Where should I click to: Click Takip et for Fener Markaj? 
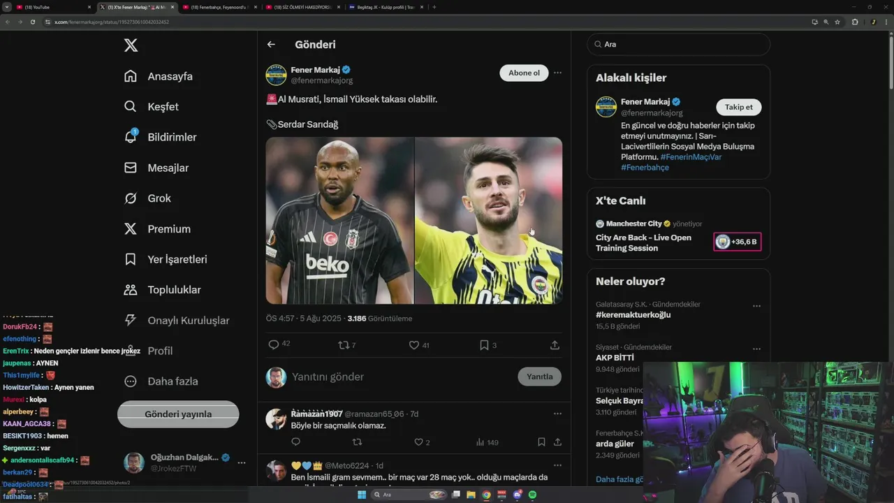click(x=738, y=107)
